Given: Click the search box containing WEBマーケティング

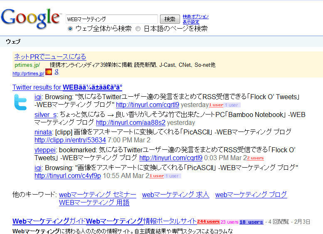Looking at the screenshot, I should coord(112,19).
